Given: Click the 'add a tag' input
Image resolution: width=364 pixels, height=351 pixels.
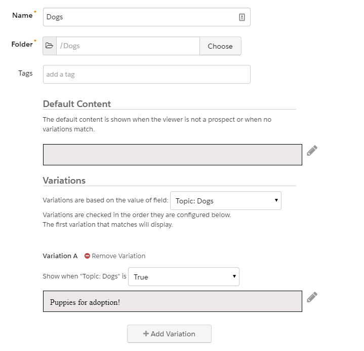Looking at the screenshot, I should tap(146, 75).
